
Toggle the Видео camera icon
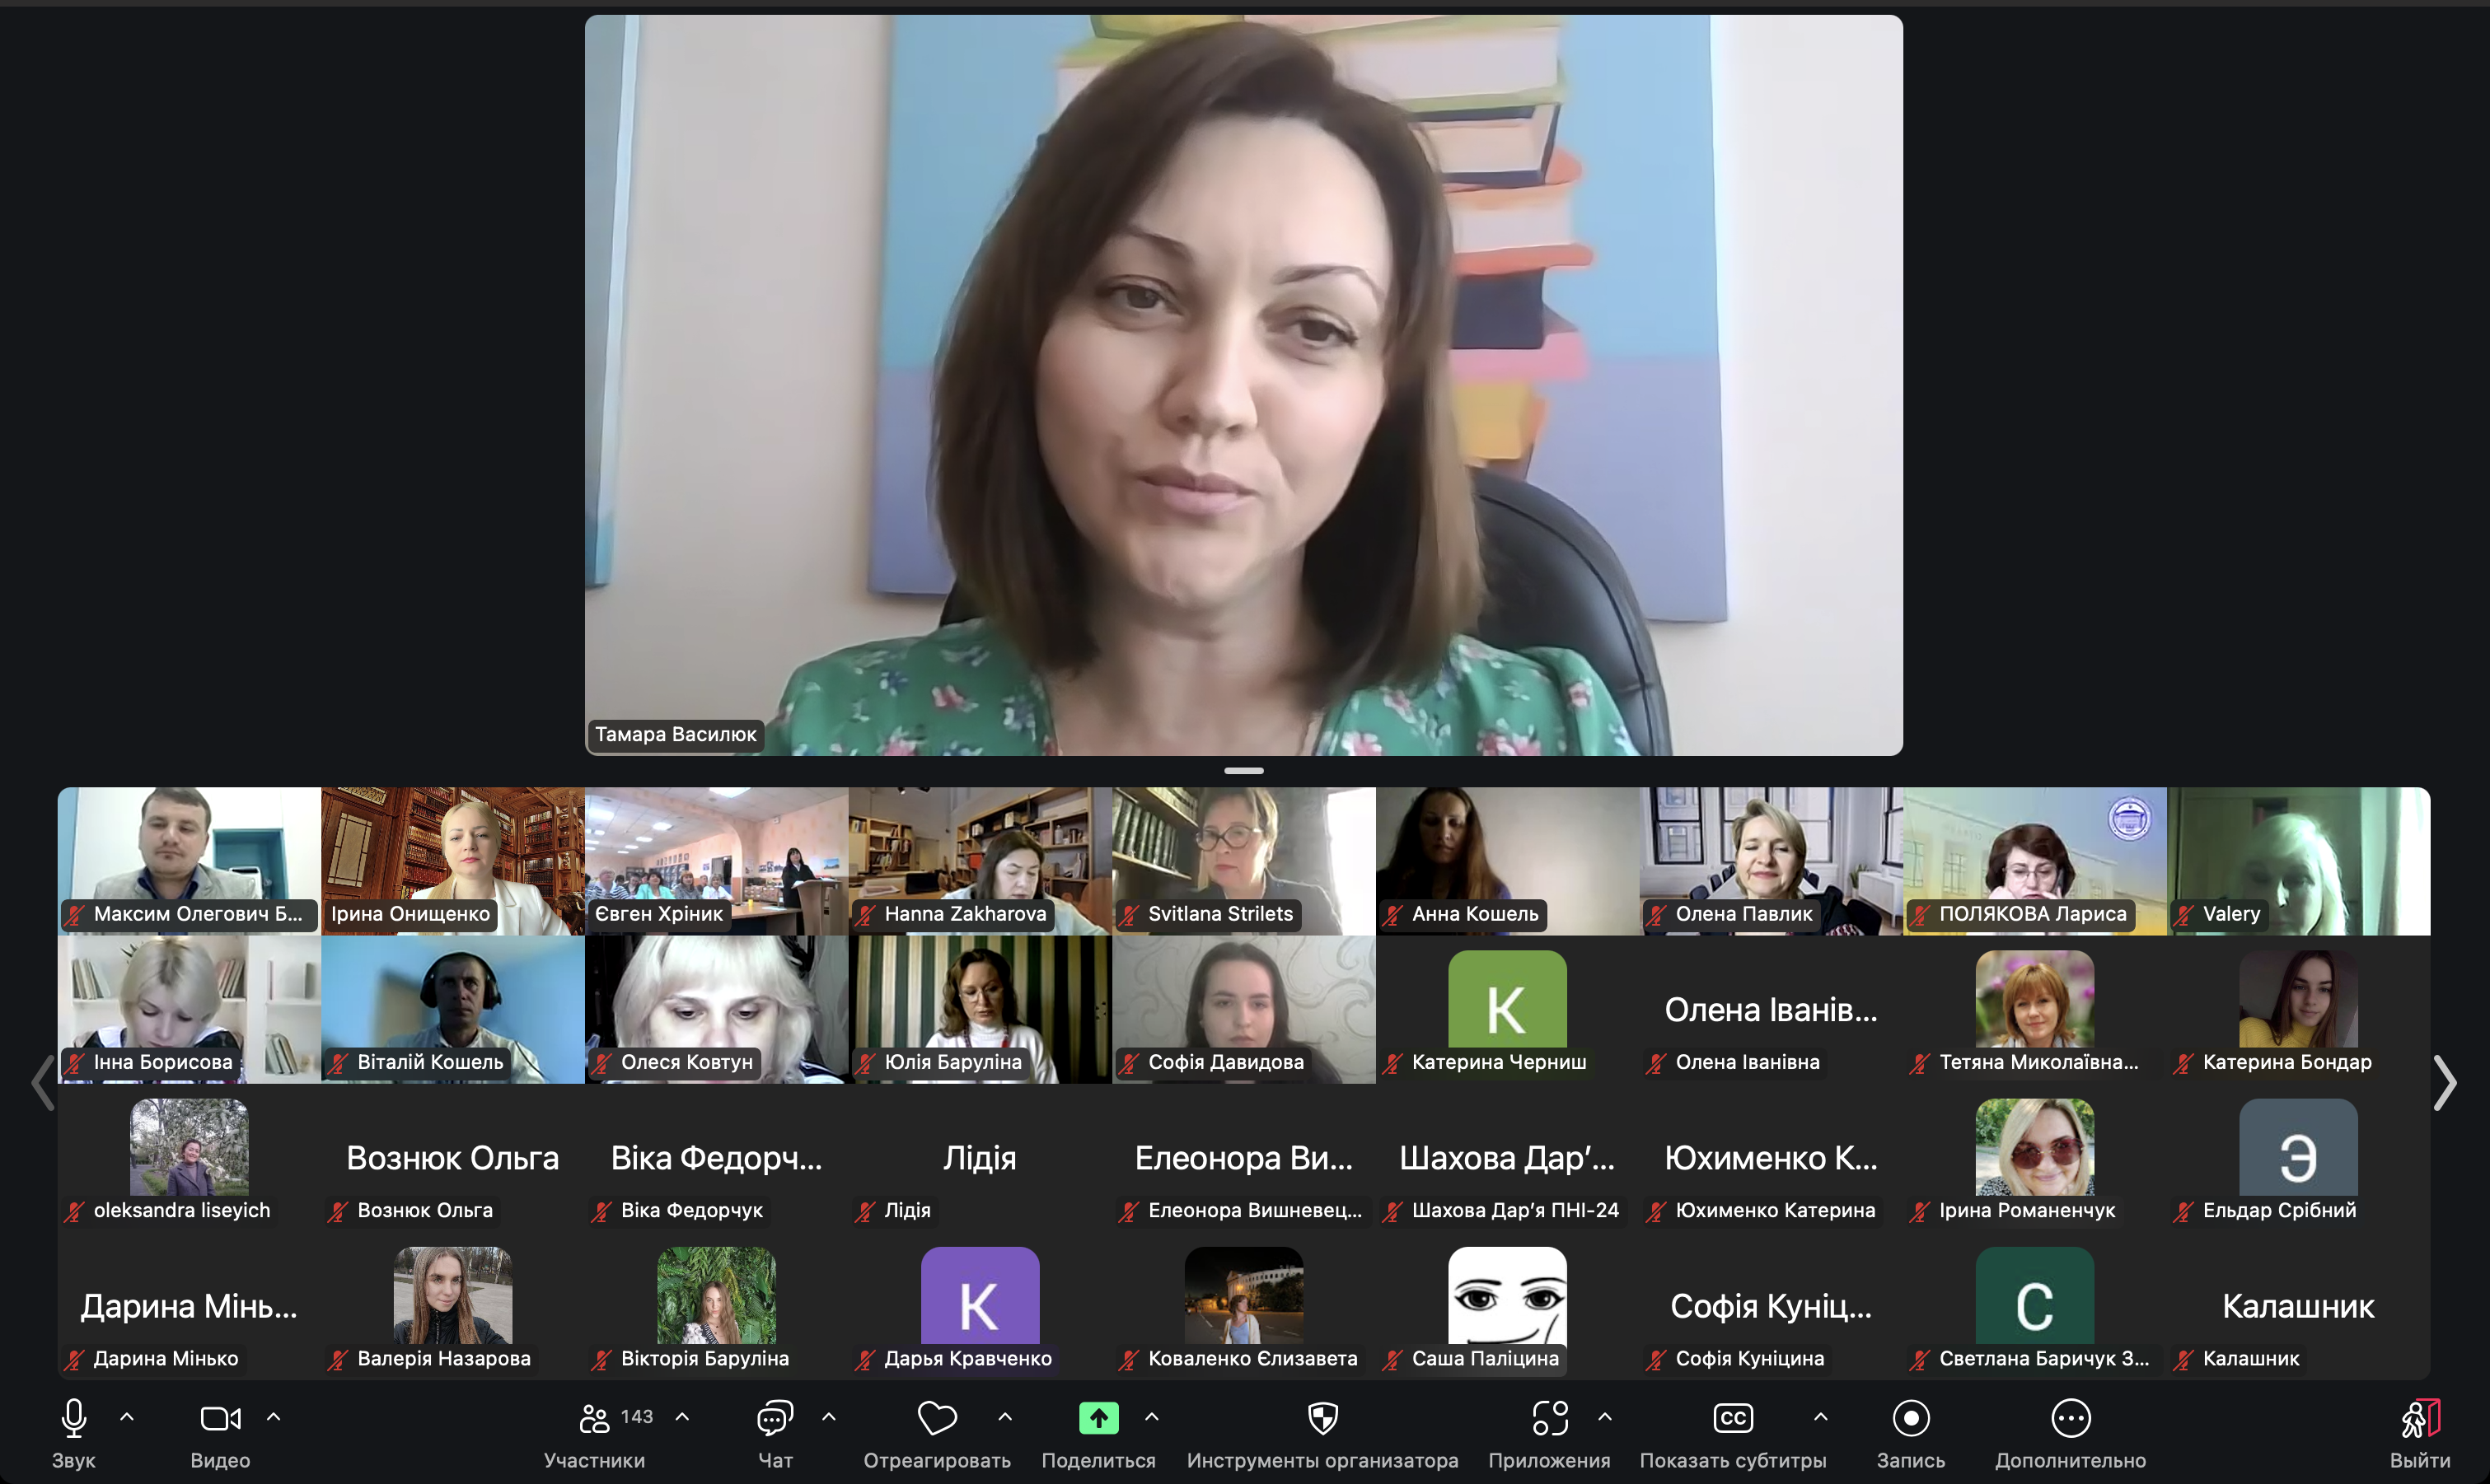click(x=220, y=1417)
